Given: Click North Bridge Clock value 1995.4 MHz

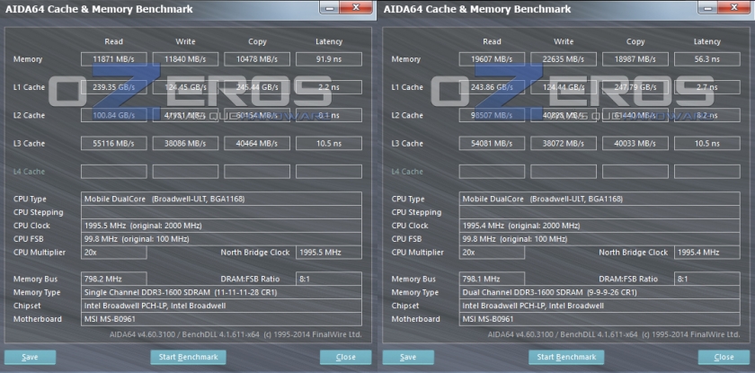Looking at the screenshot, I should (706, 253).
